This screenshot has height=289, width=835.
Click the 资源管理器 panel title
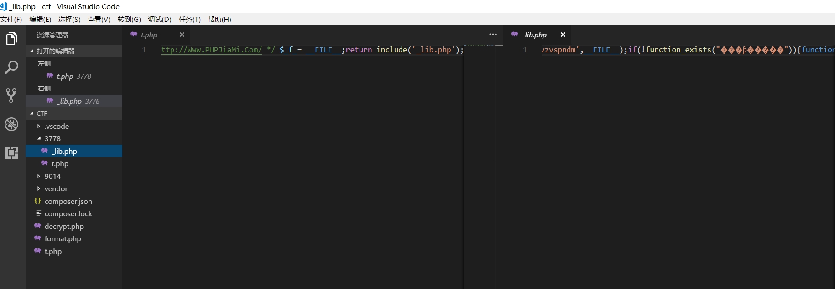tap(52, 35)
